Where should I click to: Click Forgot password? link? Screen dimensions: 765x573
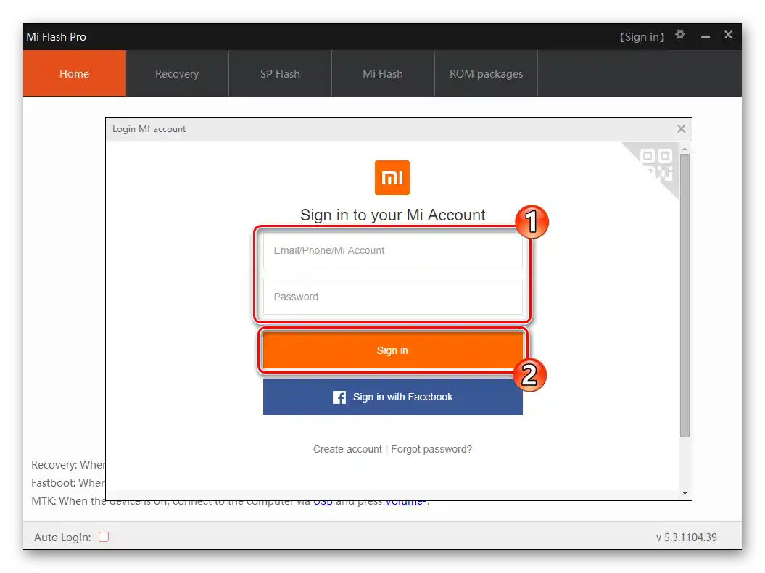click(x=431, y=449)
